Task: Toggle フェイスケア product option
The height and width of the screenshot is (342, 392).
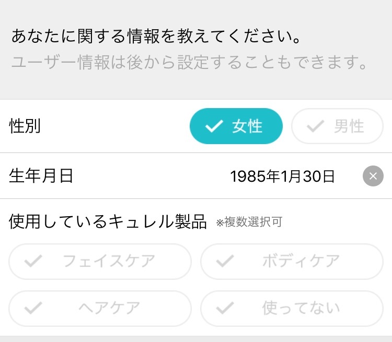Action: [x=100, y=261]
